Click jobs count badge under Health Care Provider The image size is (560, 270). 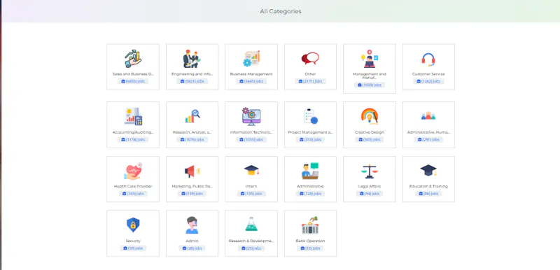click(x=133, y=194)
